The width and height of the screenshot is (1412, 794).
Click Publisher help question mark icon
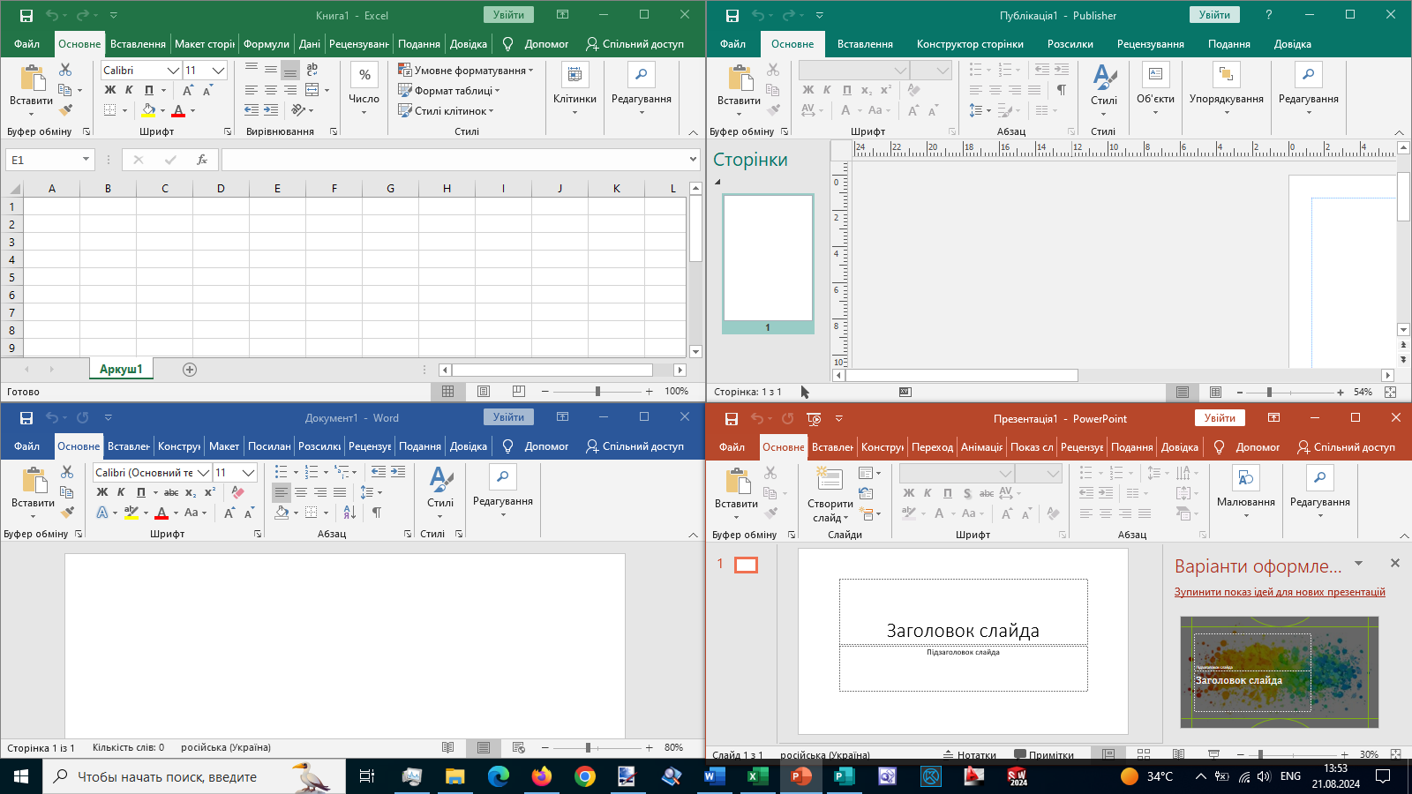point(1268,15)
